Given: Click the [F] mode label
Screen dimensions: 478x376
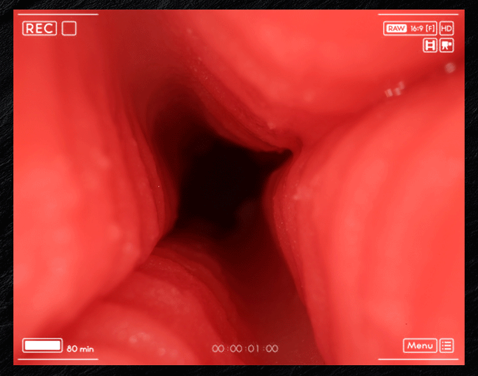Looking at the screenshot, I should pyautogui.click(x=430, y=29).
